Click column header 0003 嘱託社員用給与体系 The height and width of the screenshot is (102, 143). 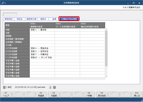[x=92, y=25]
